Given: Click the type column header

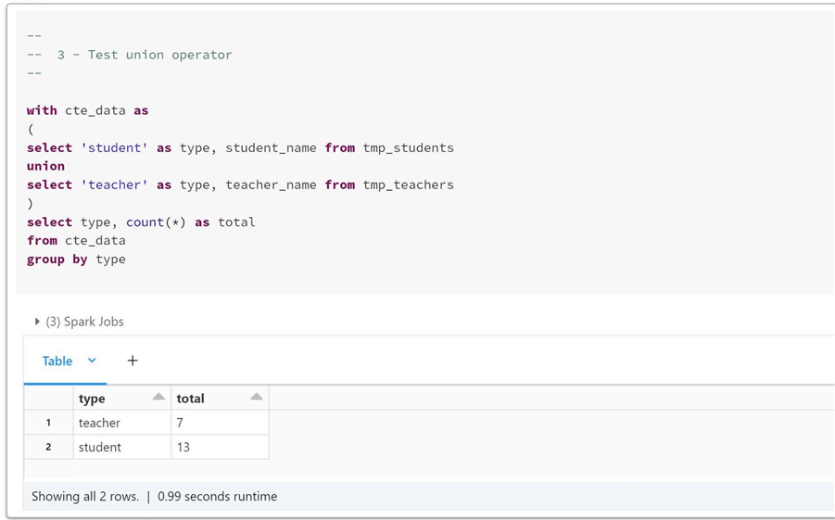Looking at the screenshot, I should [x=122, y=398].
